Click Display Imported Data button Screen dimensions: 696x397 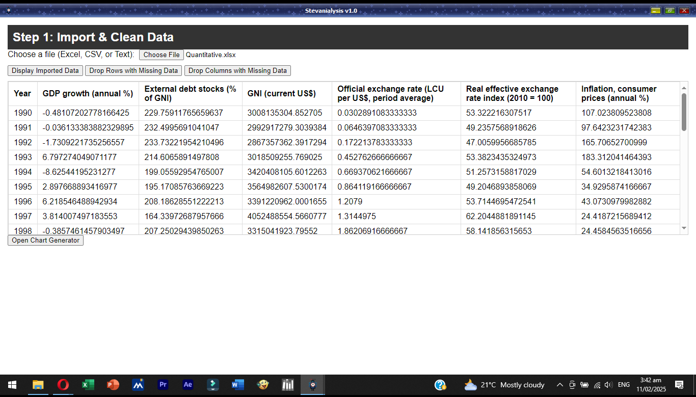pyautogui.click(x=45, y=70)
